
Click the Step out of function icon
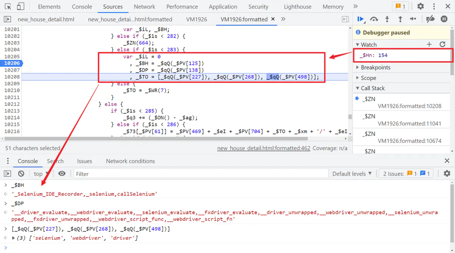point(400,19)
